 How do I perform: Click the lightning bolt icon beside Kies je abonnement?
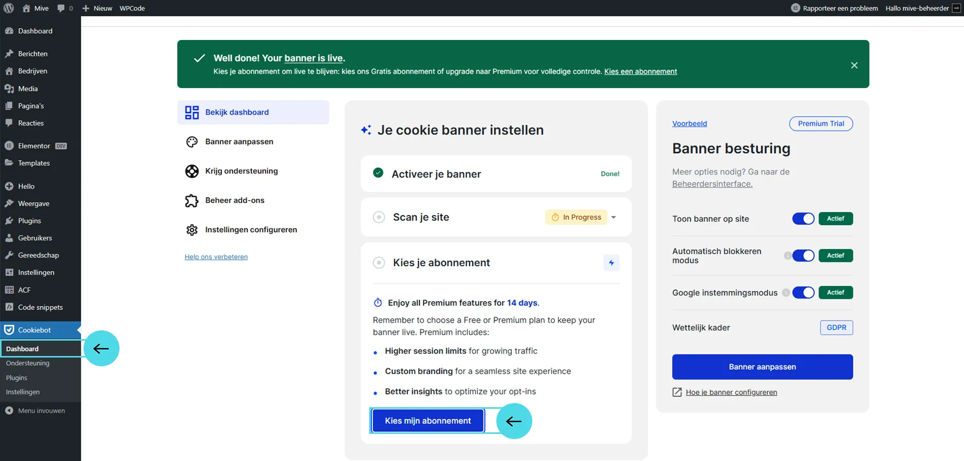point(611,263)
